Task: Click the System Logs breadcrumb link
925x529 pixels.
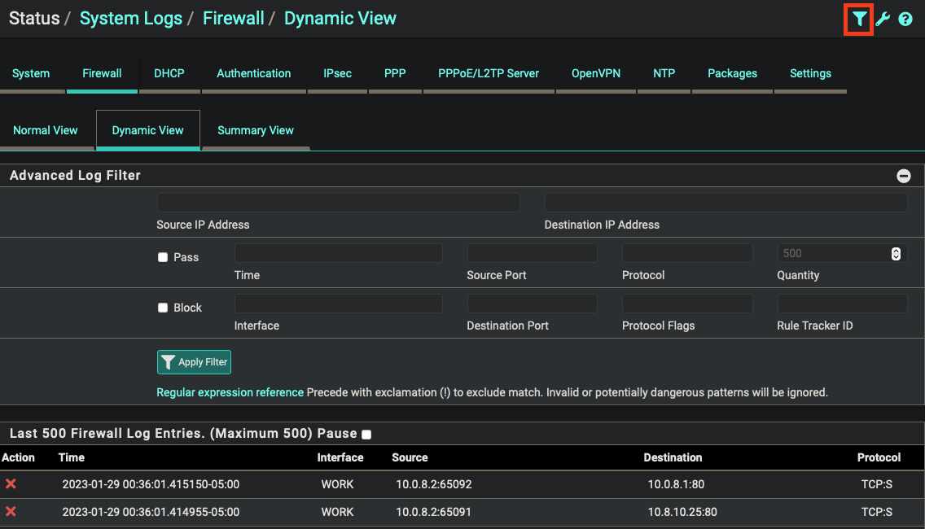Action: 131,18
